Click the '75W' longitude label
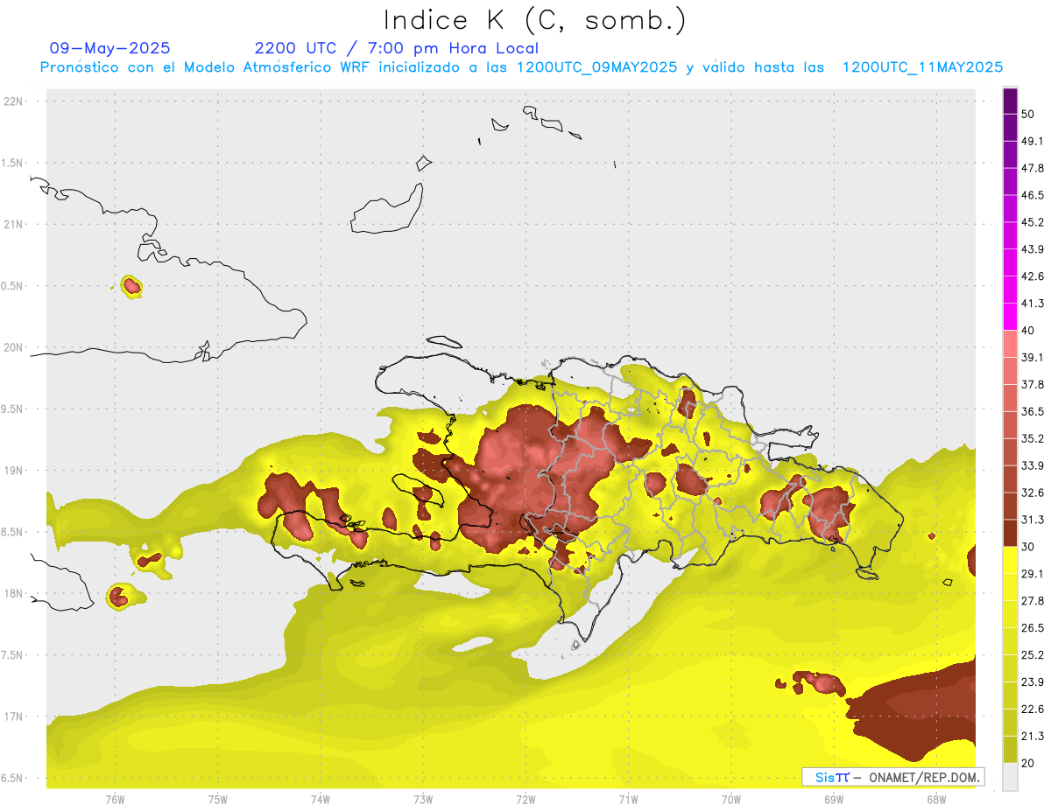Screen dimensions: 1051x811 point(218,799)
